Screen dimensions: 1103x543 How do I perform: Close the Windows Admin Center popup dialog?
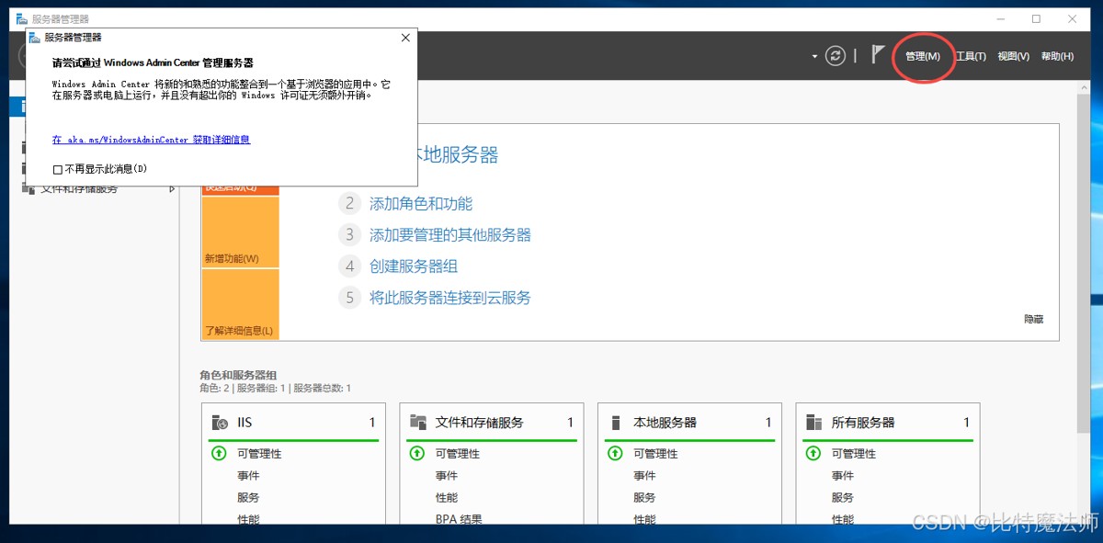coord(405,38)
